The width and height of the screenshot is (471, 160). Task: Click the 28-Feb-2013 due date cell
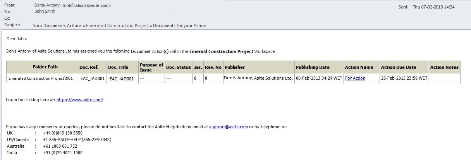click(x=404, y=78)
